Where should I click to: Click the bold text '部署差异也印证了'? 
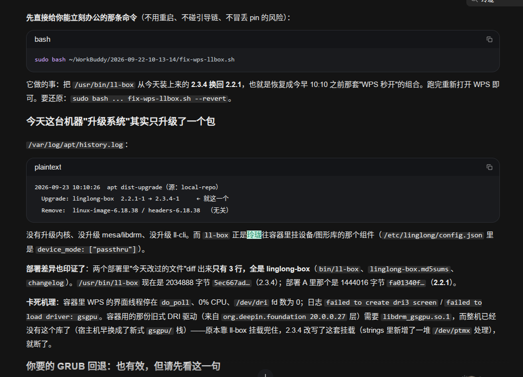[55, 269]
